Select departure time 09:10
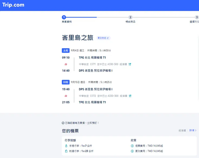 (66, 58)
